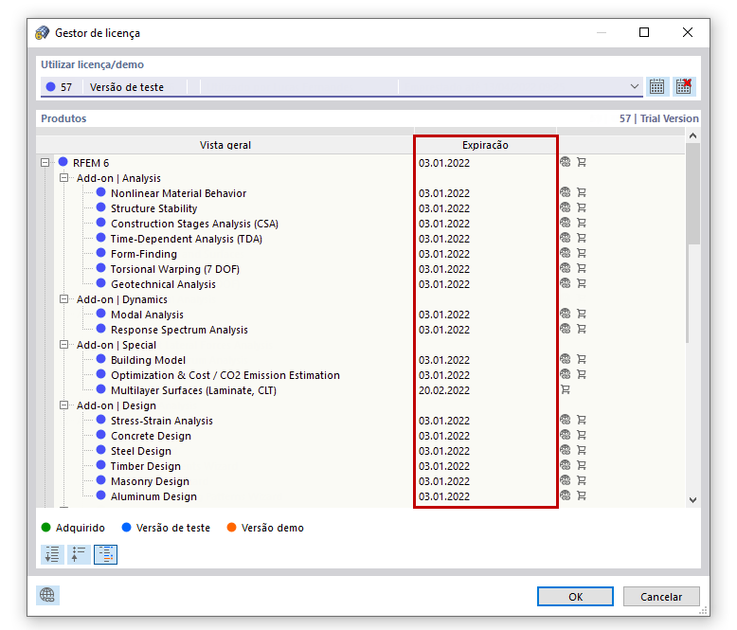This screenshot has height=630, width=737.
Task: Collapse the RFEM 6 tree node
Action: point(45,163)
